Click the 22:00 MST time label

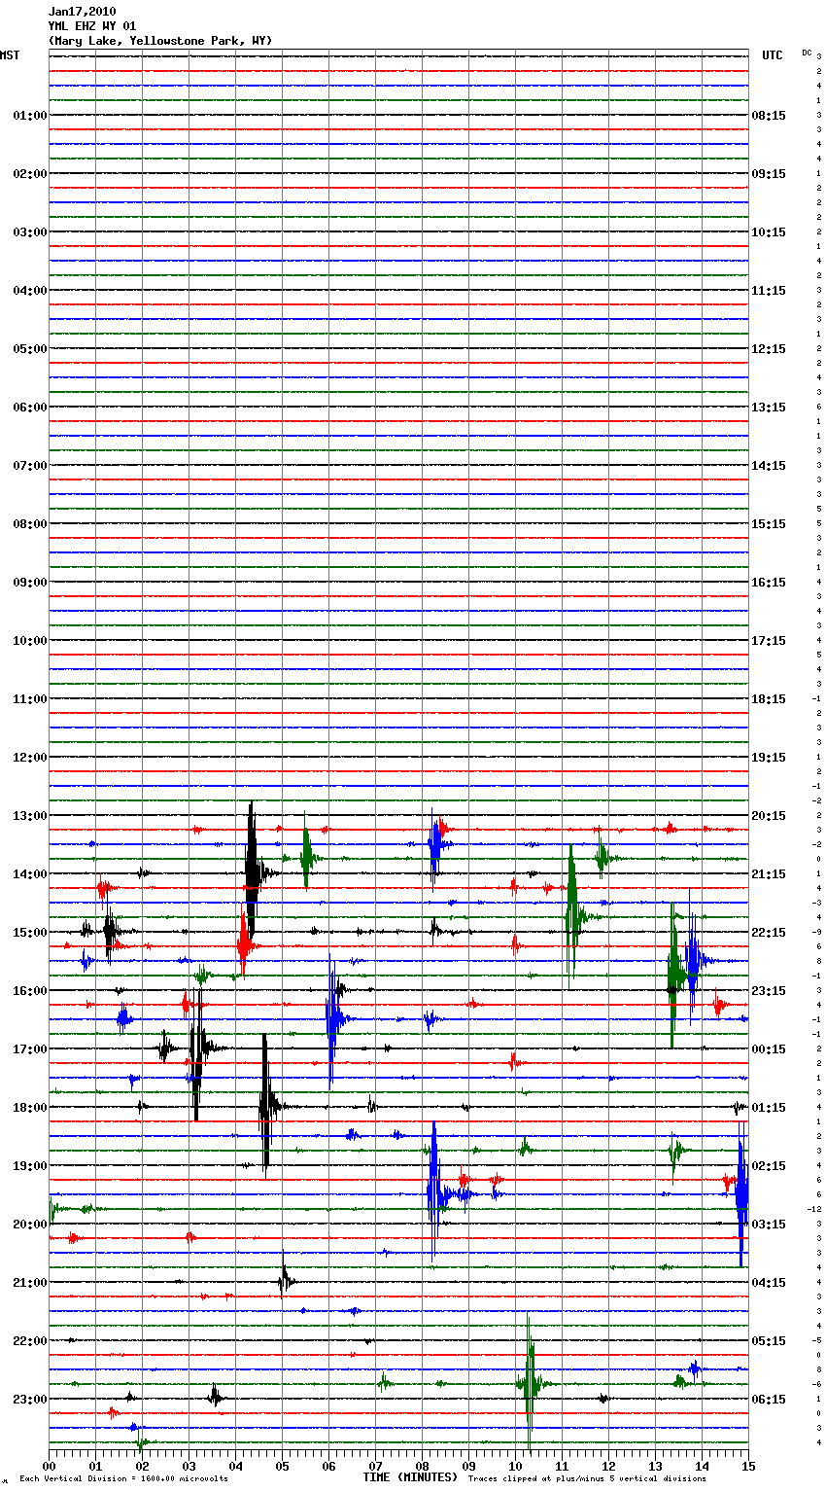point(30,1341)
